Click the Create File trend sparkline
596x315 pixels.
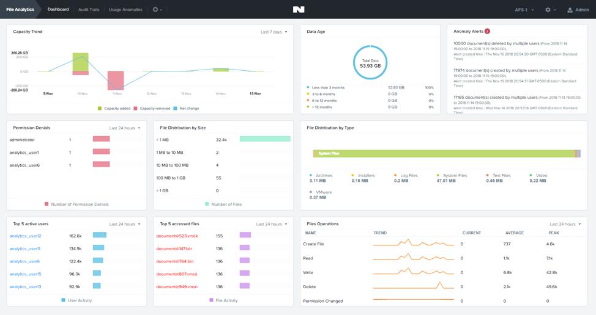[414, 243]
